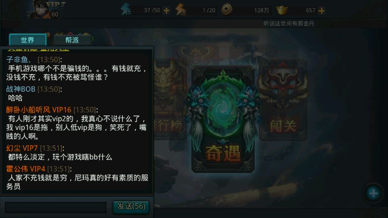Buy gold with plus beside 657
Viewport: 388px width, 218px height.
[x=322, y=11]
